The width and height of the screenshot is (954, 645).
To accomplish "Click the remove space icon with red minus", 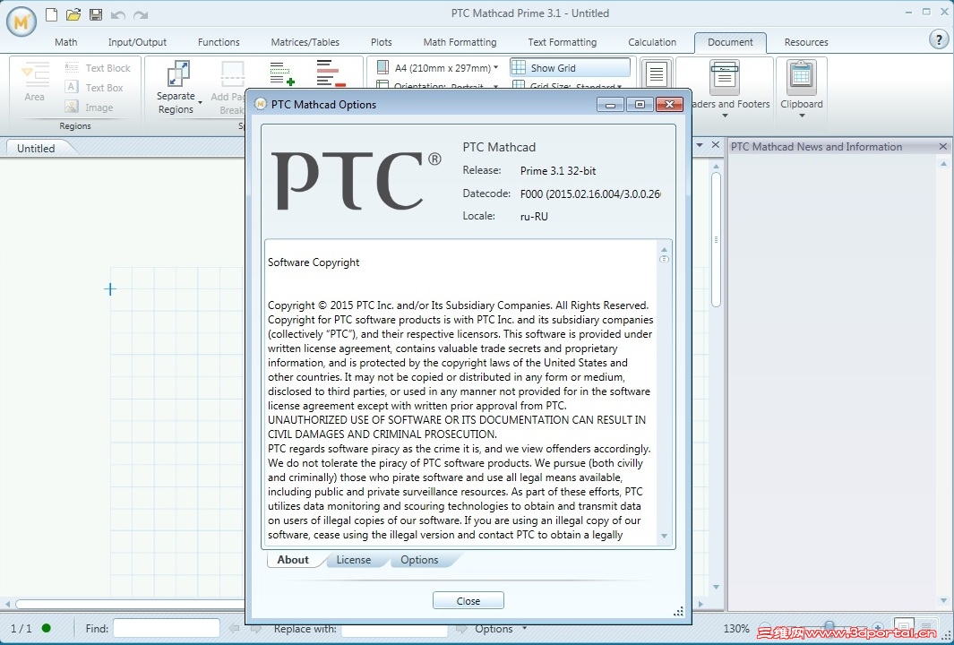I will [x=331, y=73].
